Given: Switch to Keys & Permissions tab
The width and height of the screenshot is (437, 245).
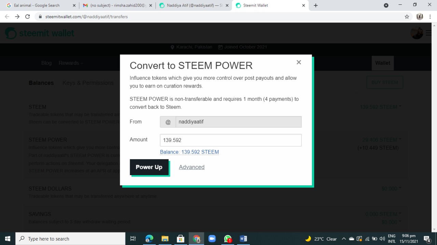Looking at the screenshot, I should (x=88, y=83).
